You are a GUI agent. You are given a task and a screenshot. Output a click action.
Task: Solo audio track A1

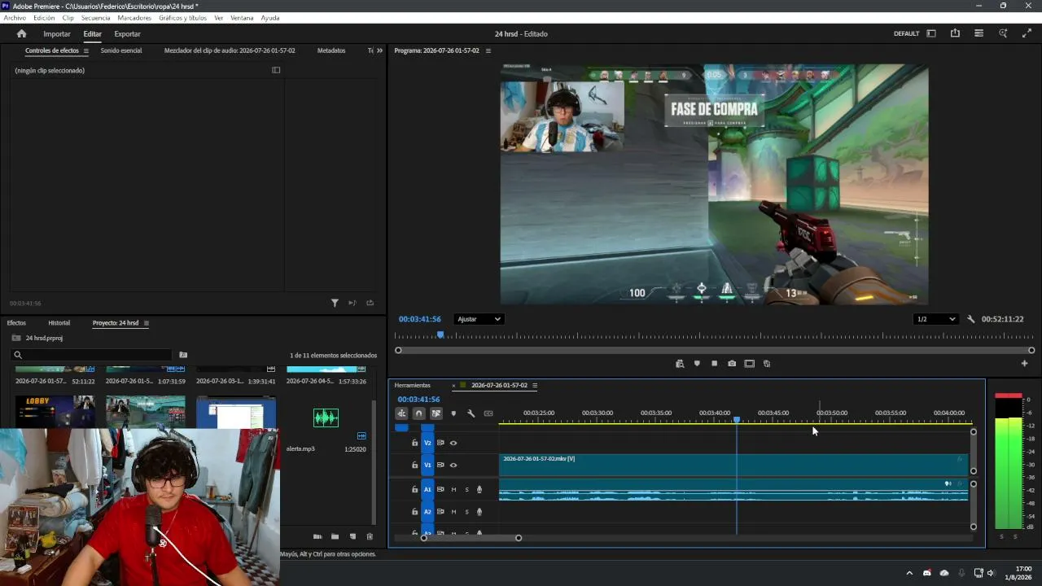tap(466, 489)
